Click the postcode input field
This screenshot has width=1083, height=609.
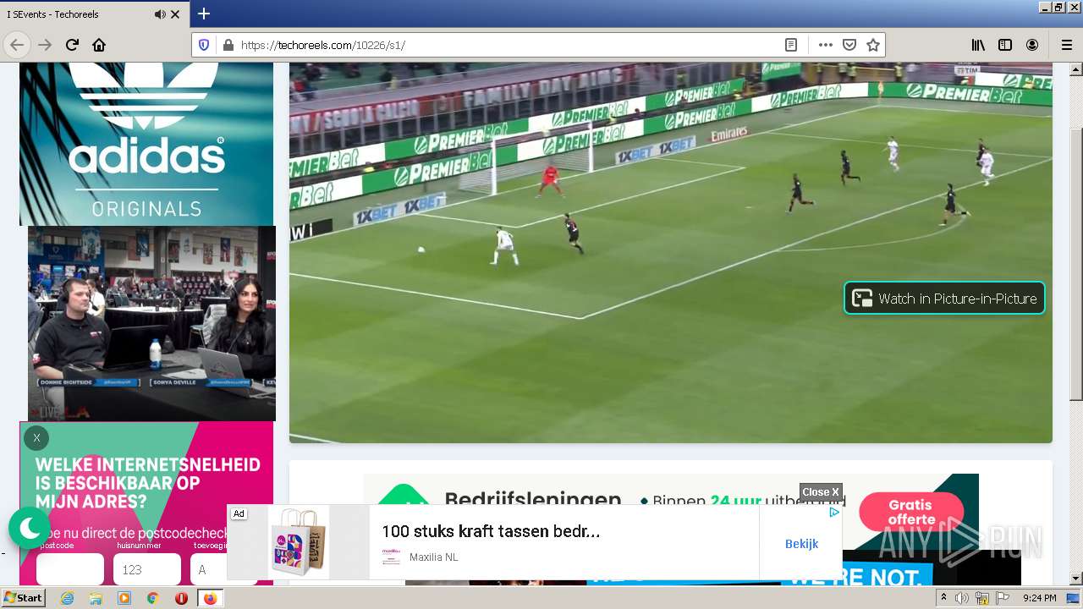click(x=70, y=569)
